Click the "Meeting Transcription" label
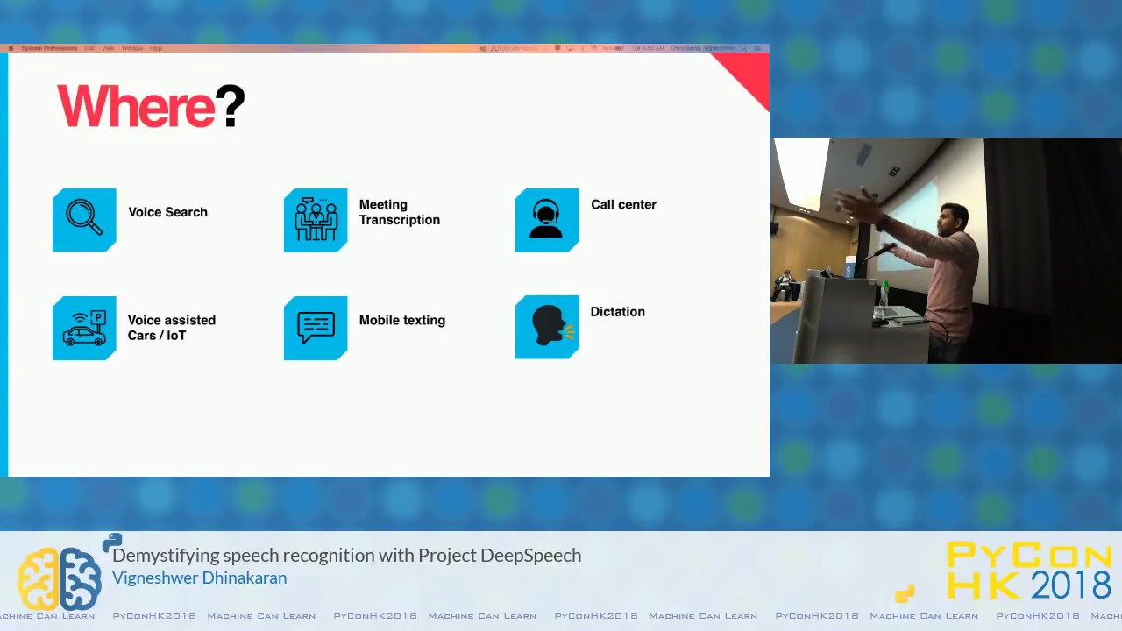1122x631 pixels. pos(400,212)
